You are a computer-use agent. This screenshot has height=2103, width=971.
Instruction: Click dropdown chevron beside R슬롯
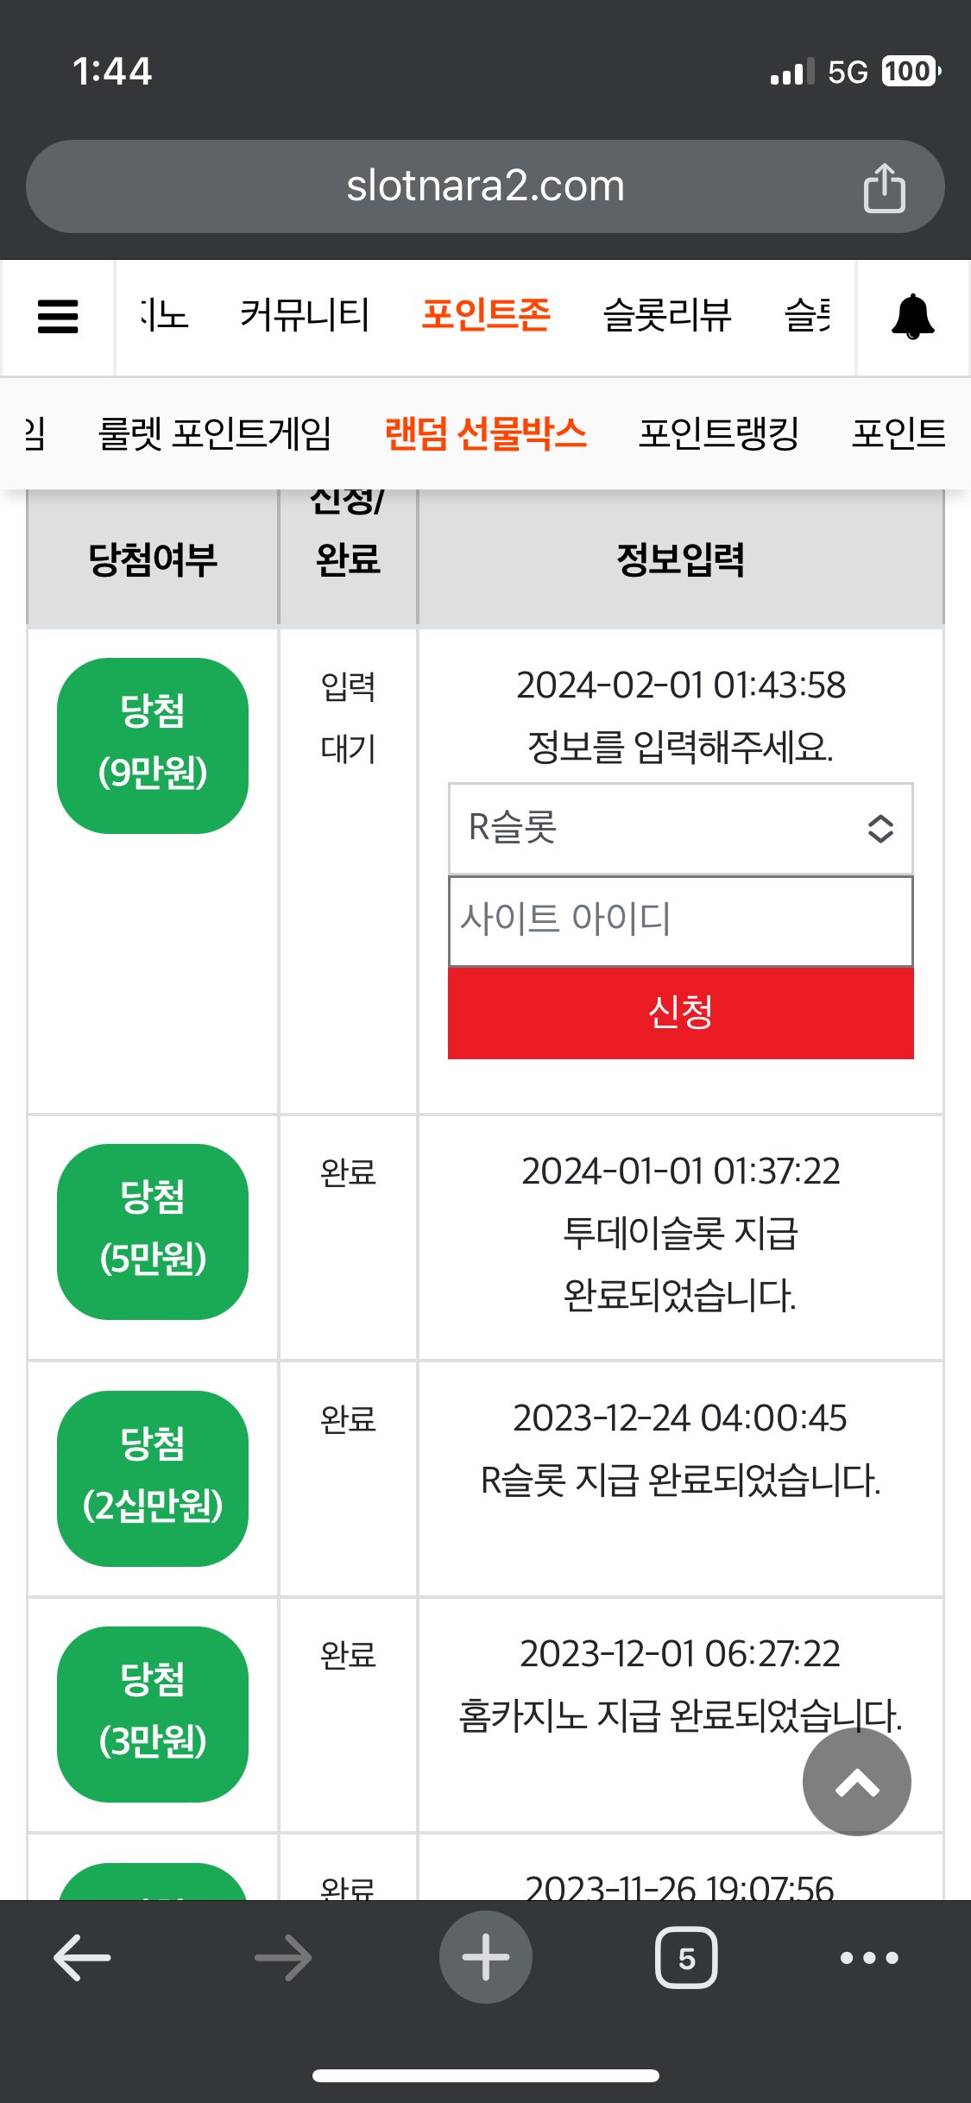pos(880,829)
